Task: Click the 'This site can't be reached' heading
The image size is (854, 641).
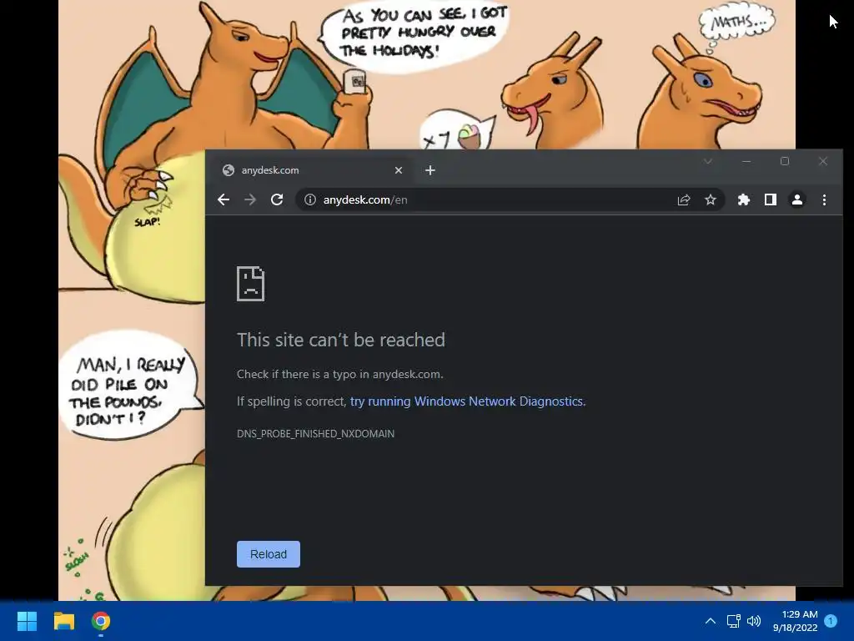Action: 340,340
